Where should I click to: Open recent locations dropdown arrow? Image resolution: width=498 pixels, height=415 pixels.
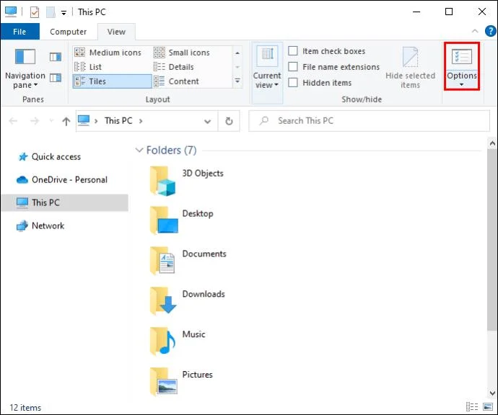[51, 121]
